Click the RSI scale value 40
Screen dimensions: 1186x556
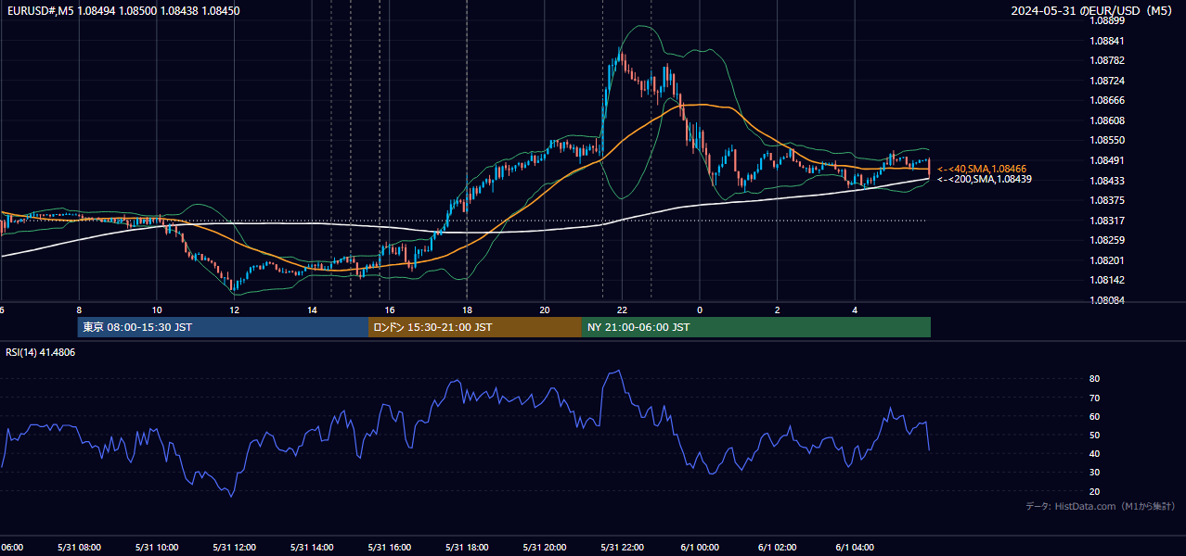click(x=1095, y=454)
